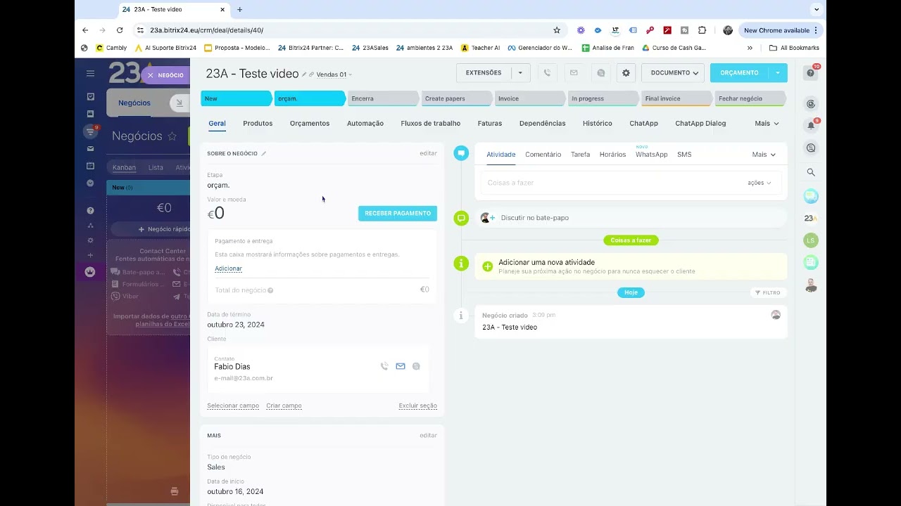Bookmark this page with the star icon
Screen dimensions: 901x506
557,30
